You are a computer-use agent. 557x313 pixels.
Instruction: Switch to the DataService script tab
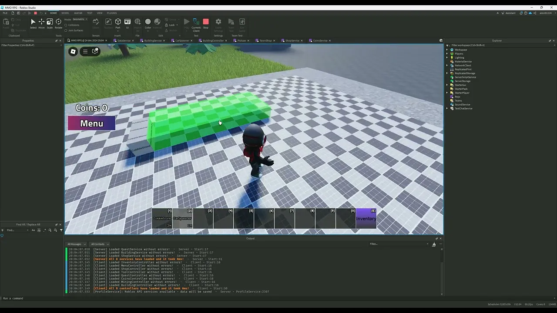pyautogui.click(x=124, y=40)
